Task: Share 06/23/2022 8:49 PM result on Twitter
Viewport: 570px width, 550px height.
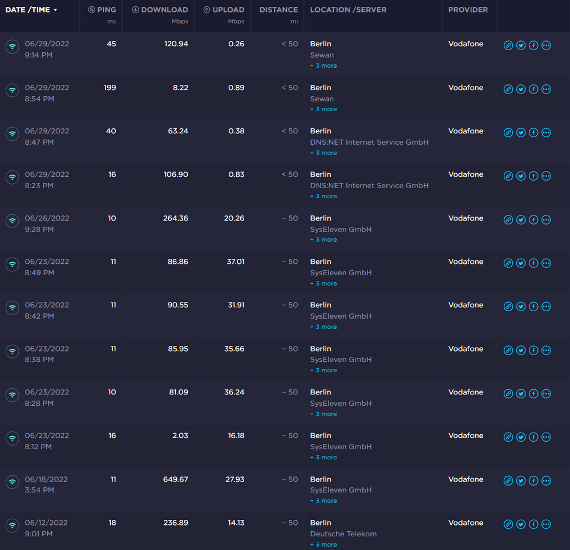Action: click(521, 263)
